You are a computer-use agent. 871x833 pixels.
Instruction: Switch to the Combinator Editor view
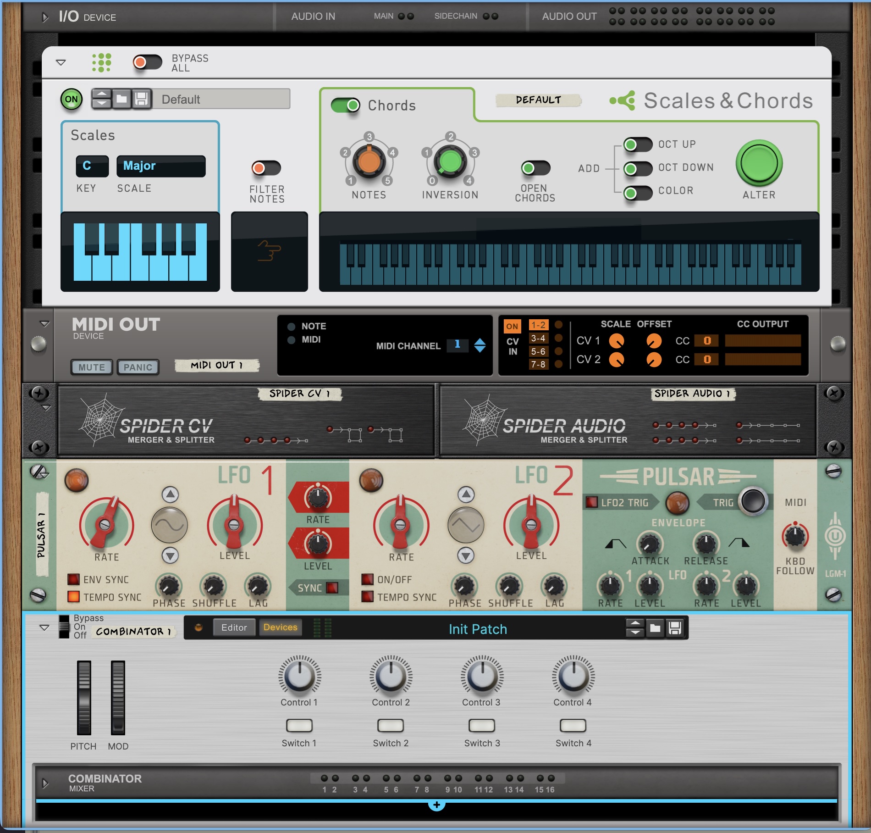click(234, 628)
